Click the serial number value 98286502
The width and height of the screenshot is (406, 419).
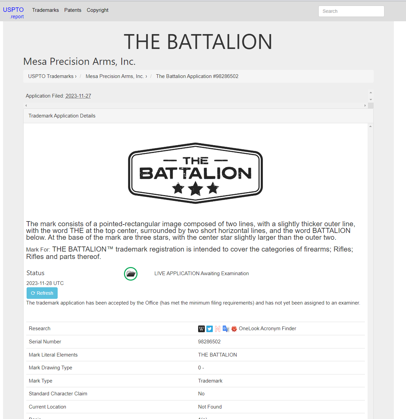(209, 342)
